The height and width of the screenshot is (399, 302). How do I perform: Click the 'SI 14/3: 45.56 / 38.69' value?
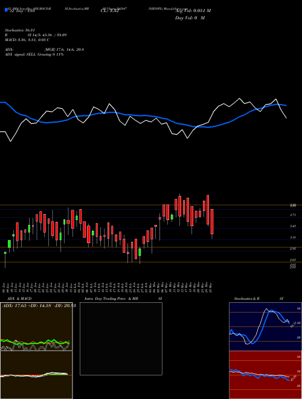[x=47, y=35]
